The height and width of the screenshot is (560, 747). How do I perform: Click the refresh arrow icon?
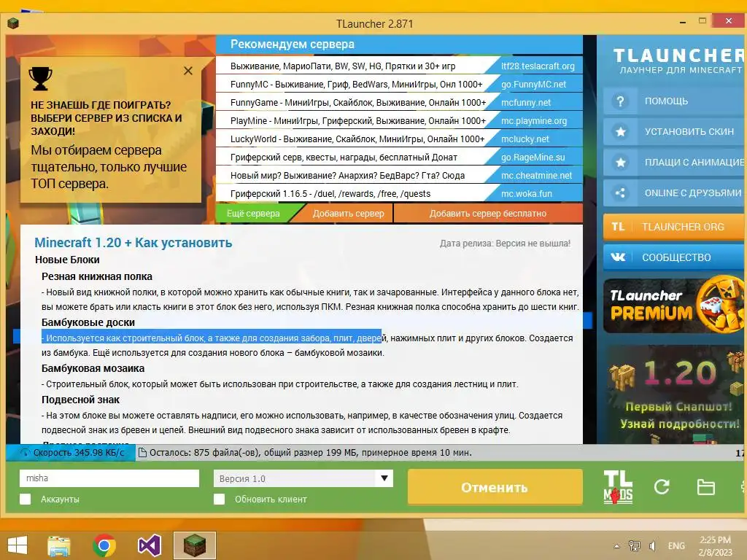[x=662, y=486]
